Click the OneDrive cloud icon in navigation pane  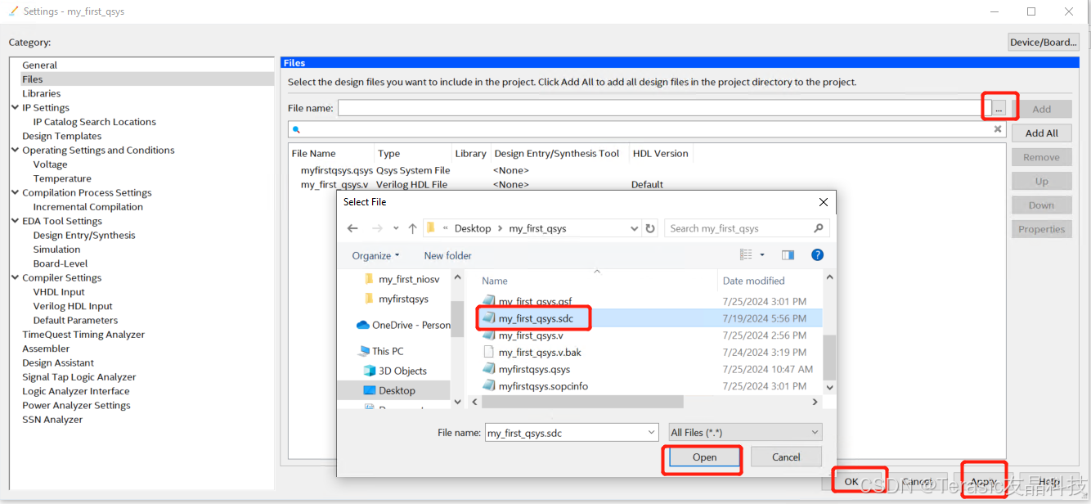[363, 325]
